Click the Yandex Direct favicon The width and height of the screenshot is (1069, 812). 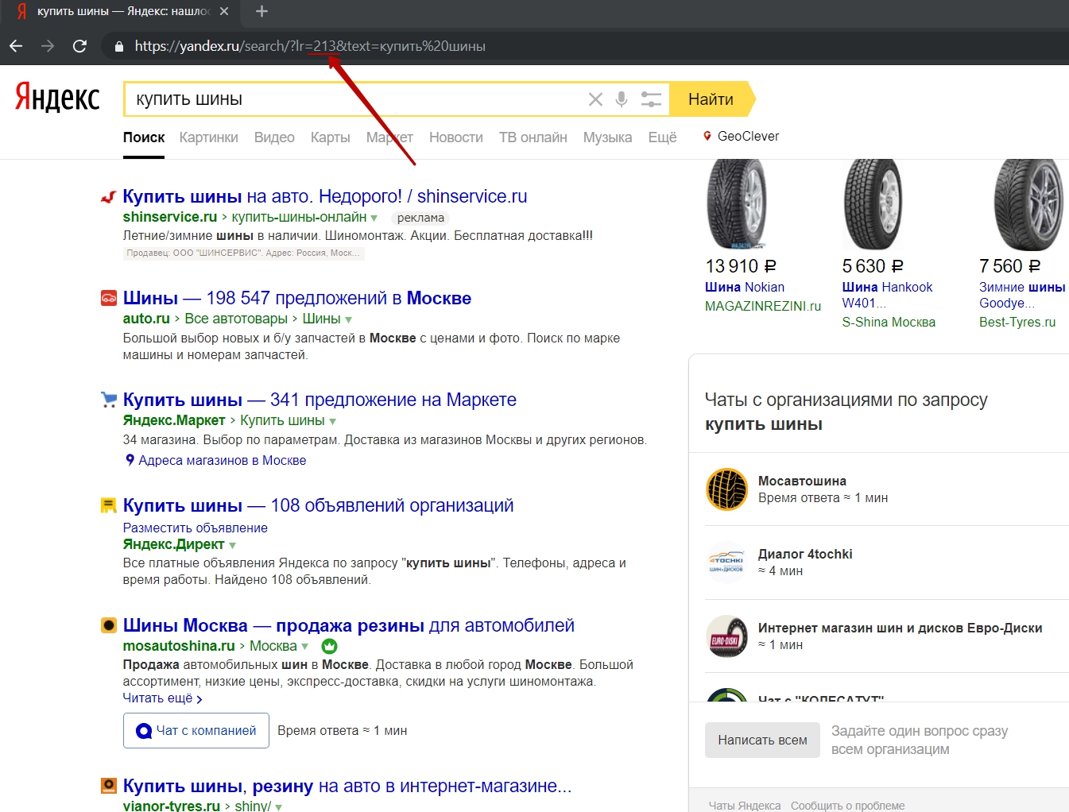tap(109, 505)
